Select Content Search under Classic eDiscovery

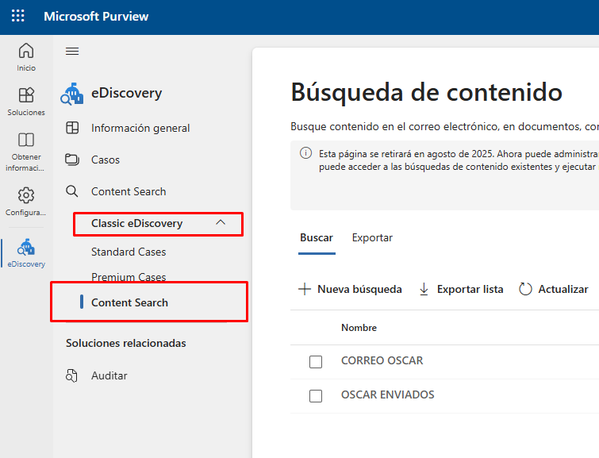click(x=129, y=302)
